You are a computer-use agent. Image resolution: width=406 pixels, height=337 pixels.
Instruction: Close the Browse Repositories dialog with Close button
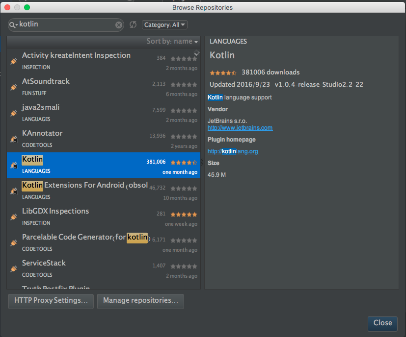click(x=382, y=323)
